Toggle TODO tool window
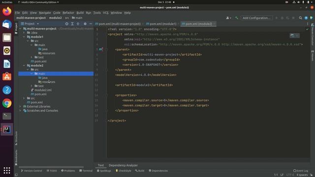315x177 pixels. [x=52, y=171]
